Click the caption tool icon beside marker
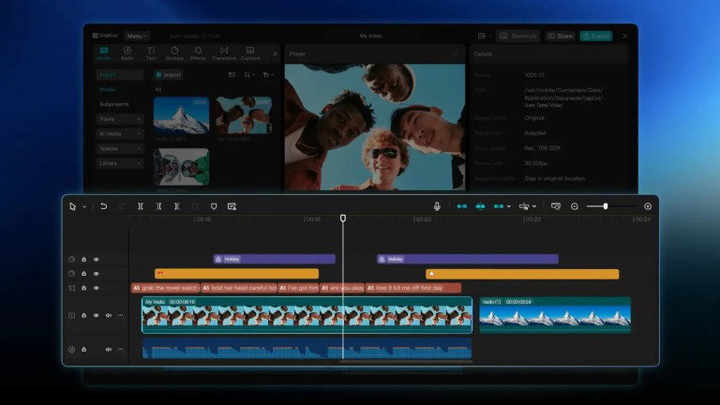The width and height of the screenshot is (720, 405). click(232, 206)
